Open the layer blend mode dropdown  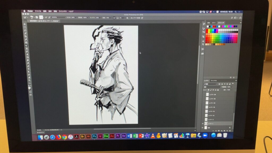[212, 87]
